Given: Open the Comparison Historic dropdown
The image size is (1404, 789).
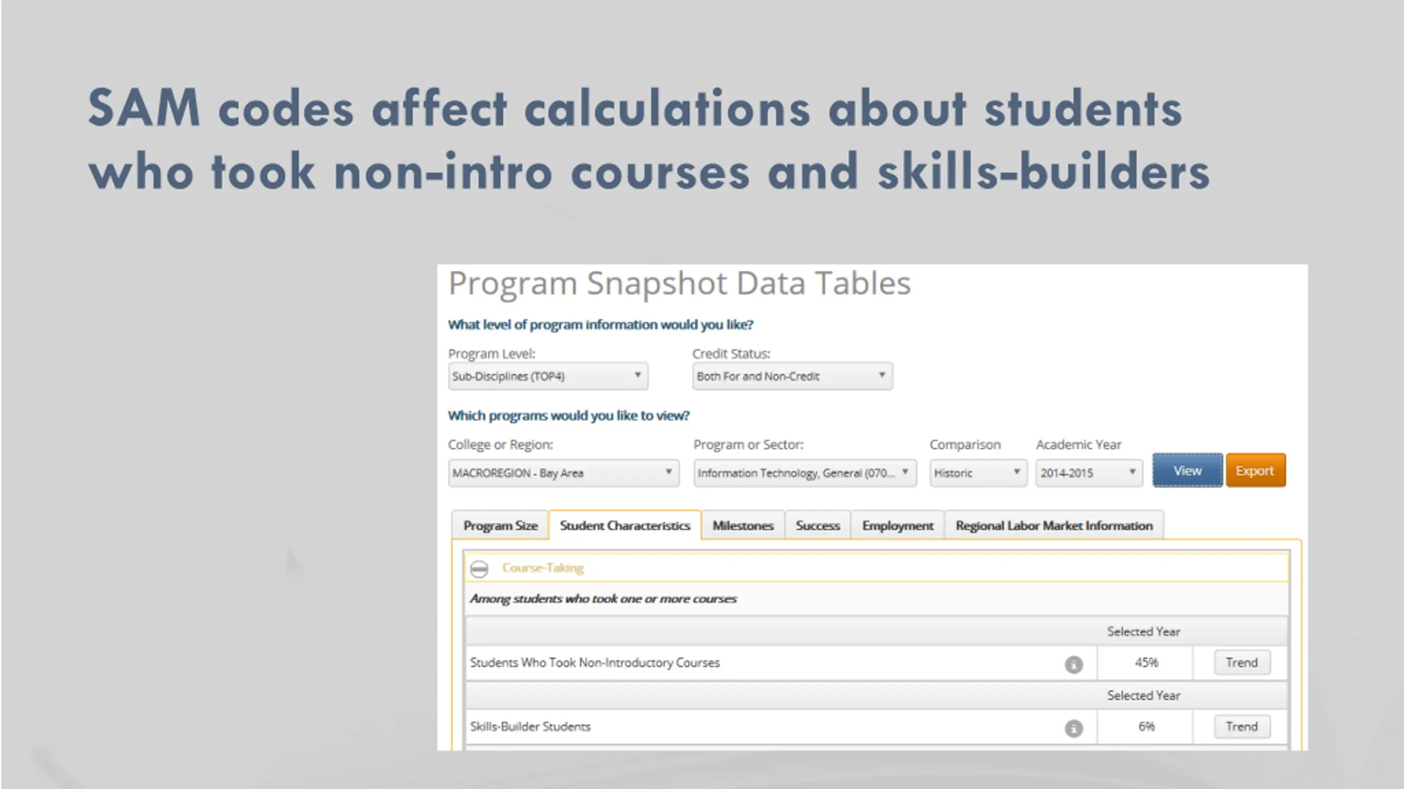Looking at the screenshot, I should point(978,473).
